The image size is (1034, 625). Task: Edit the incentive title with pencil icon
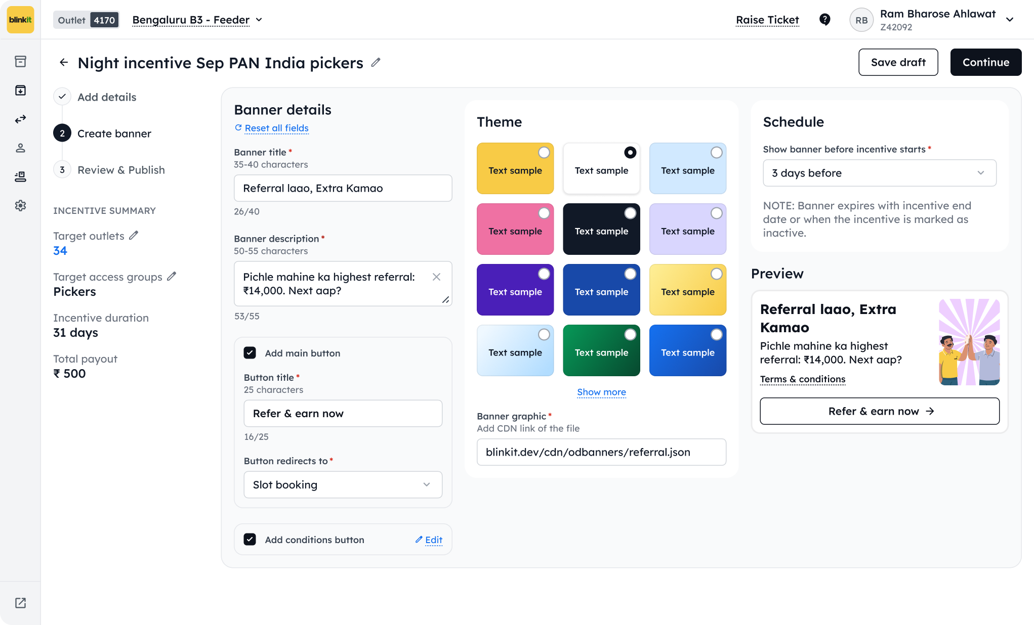(376, 62)
